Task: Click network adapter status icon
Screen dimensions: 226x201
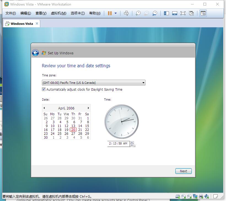Action: [x=195, y=196]
